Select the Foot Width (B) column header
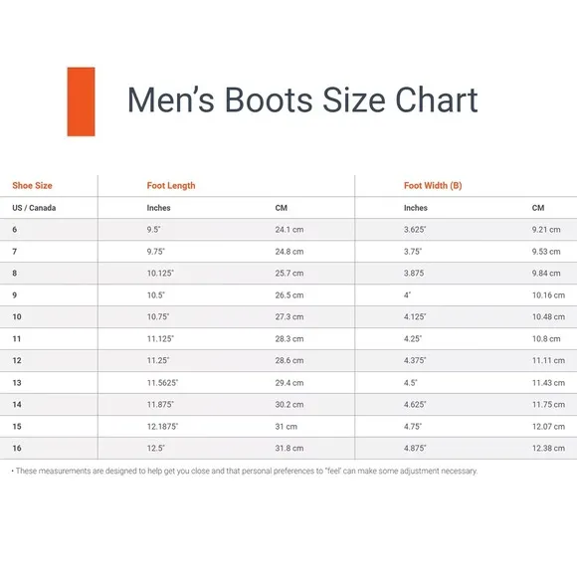The height and width of the screenshot is (577, 577). pos(433,185)
